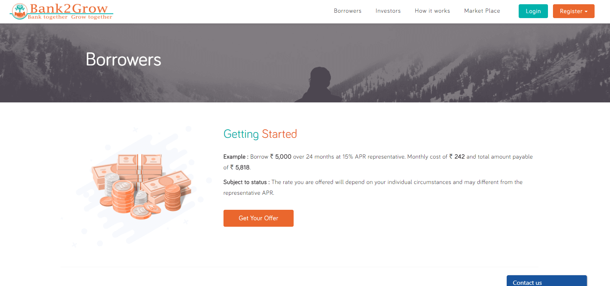Expand the Register dropdown
This screenshot has width=610, height=286.
[574, 11]
